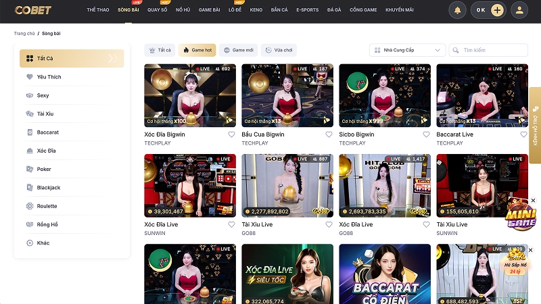Screen dimensions: 541x304
Task: Open GO88 Tài Xỉu Live thumbnail
Action: pyautogui.click(x=287, y=185)
